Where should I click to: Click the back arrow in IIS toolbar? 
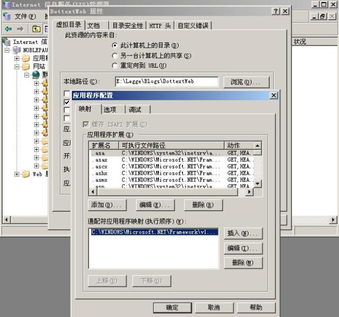(8, 29)
